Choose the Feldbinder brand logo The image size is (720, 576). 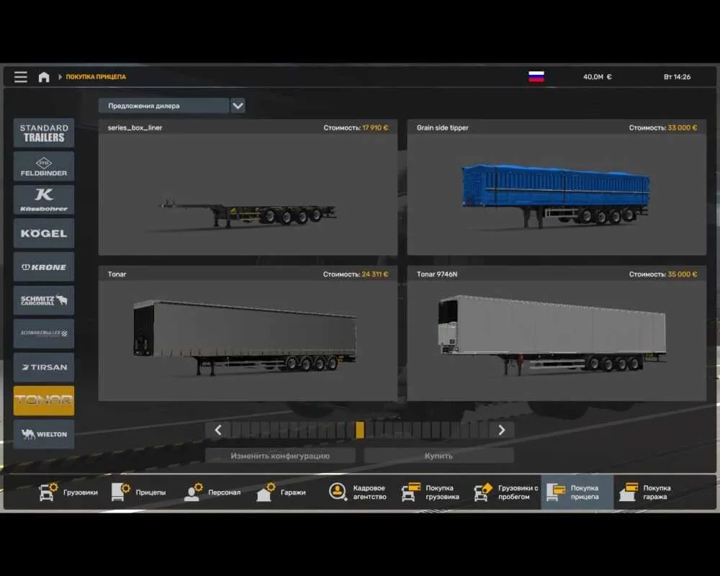[44, 166]
